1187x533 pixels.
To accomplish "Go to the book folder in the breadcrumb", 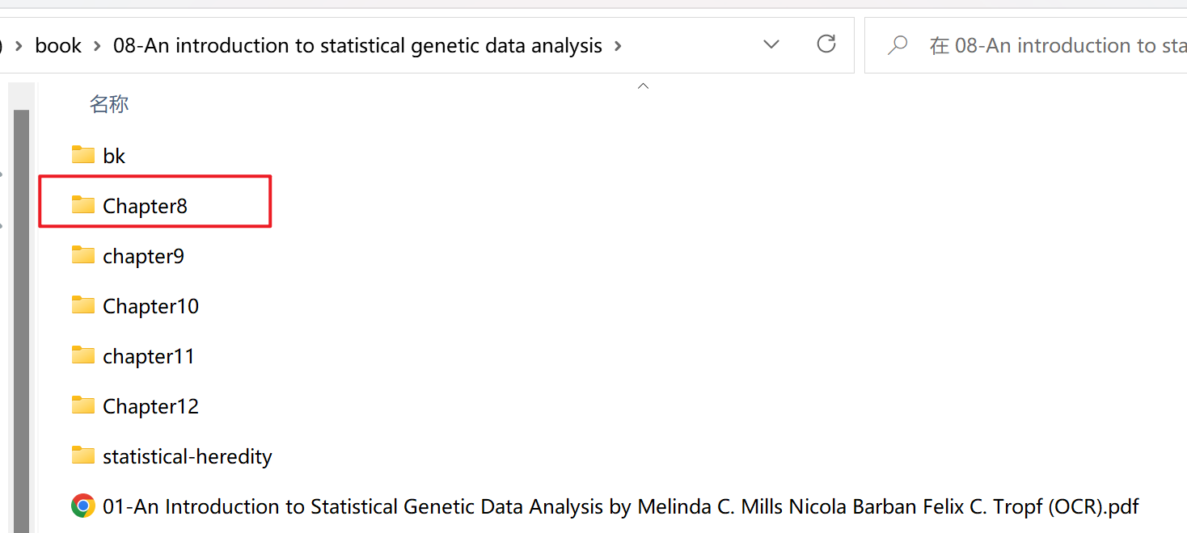I will [x=58, y=46].
